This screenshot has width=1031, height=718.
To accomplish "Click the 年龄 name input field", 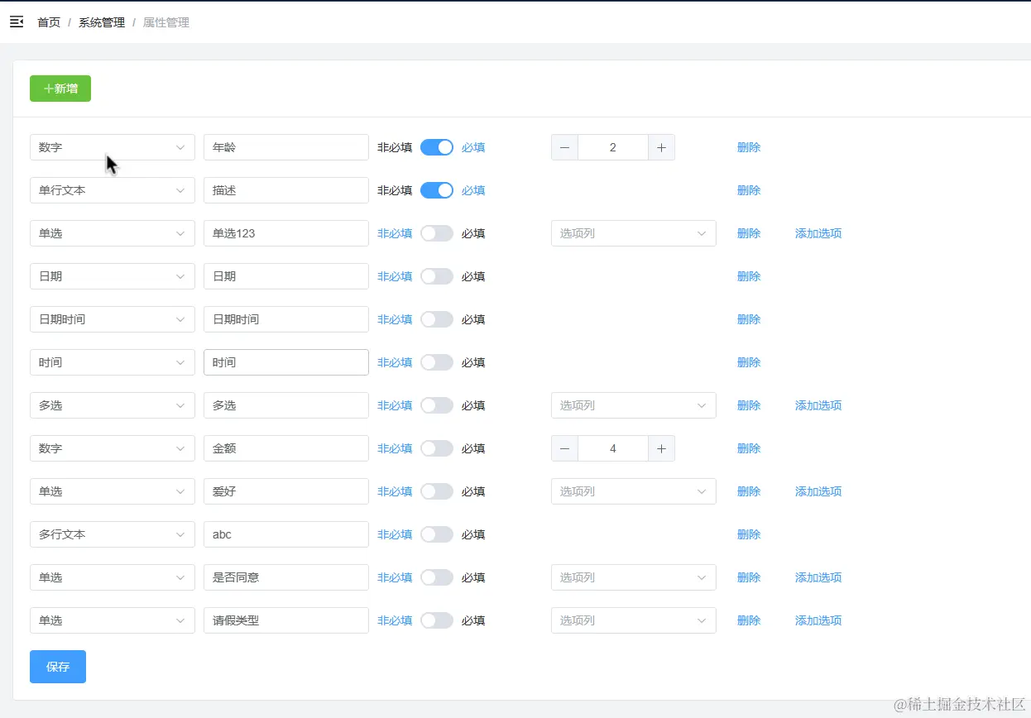I will click(x=286, y=147).
